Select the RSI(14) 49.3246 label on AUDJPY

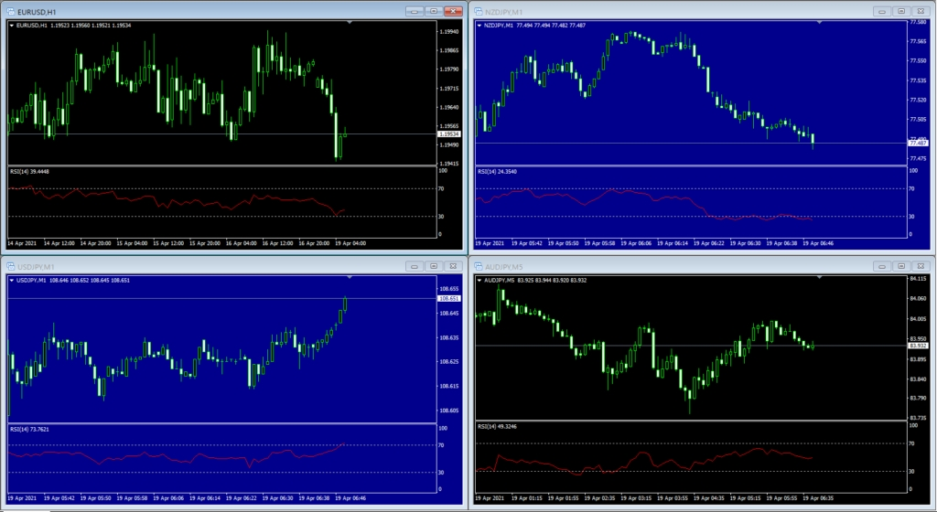[498, 427]
